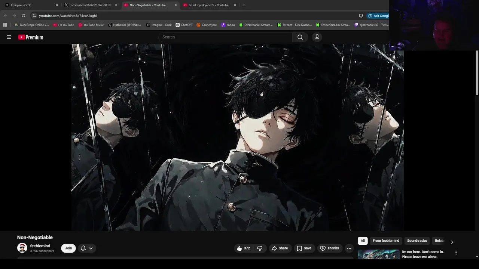The height and width of the screenshot is (269, 479).
Task: Send Thanks to the creator
Action: (329, 248)
